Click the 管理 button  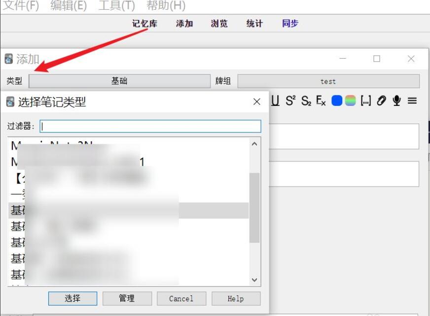(127, 298)
